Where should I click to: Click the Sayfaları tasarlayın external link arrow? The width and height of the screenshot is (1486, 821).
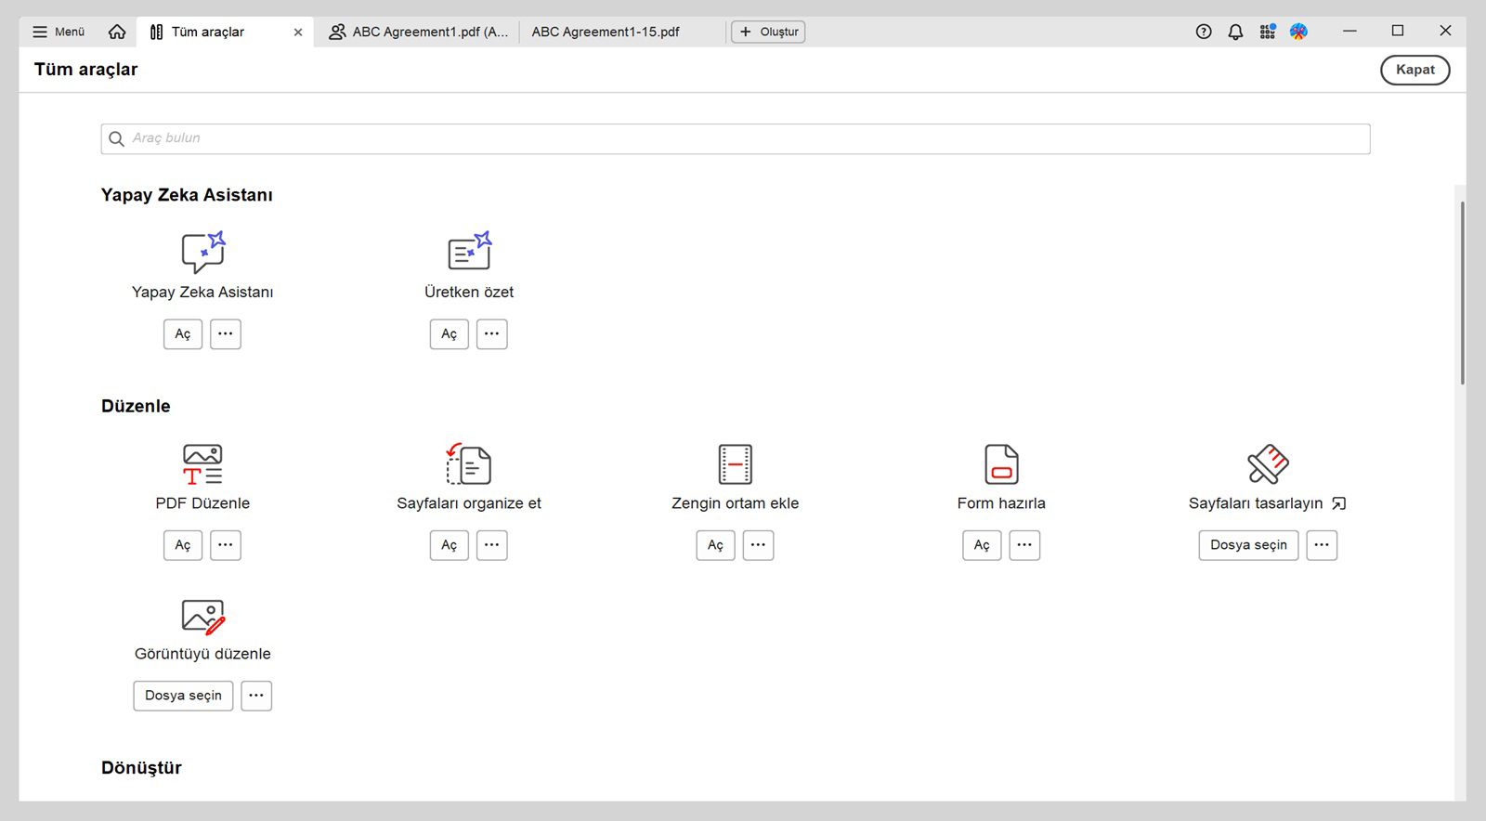1338,503
